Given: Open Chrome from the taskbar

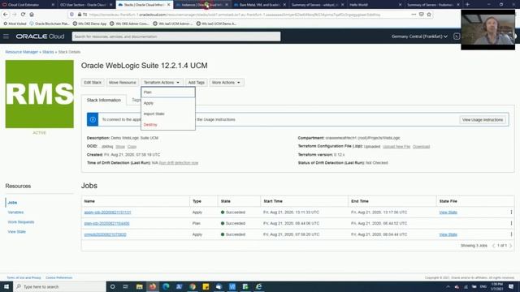Looking at the screenshot, I should point(193,286).
